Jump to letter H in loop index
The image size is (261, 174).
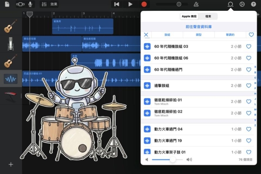tap(255, 93)
